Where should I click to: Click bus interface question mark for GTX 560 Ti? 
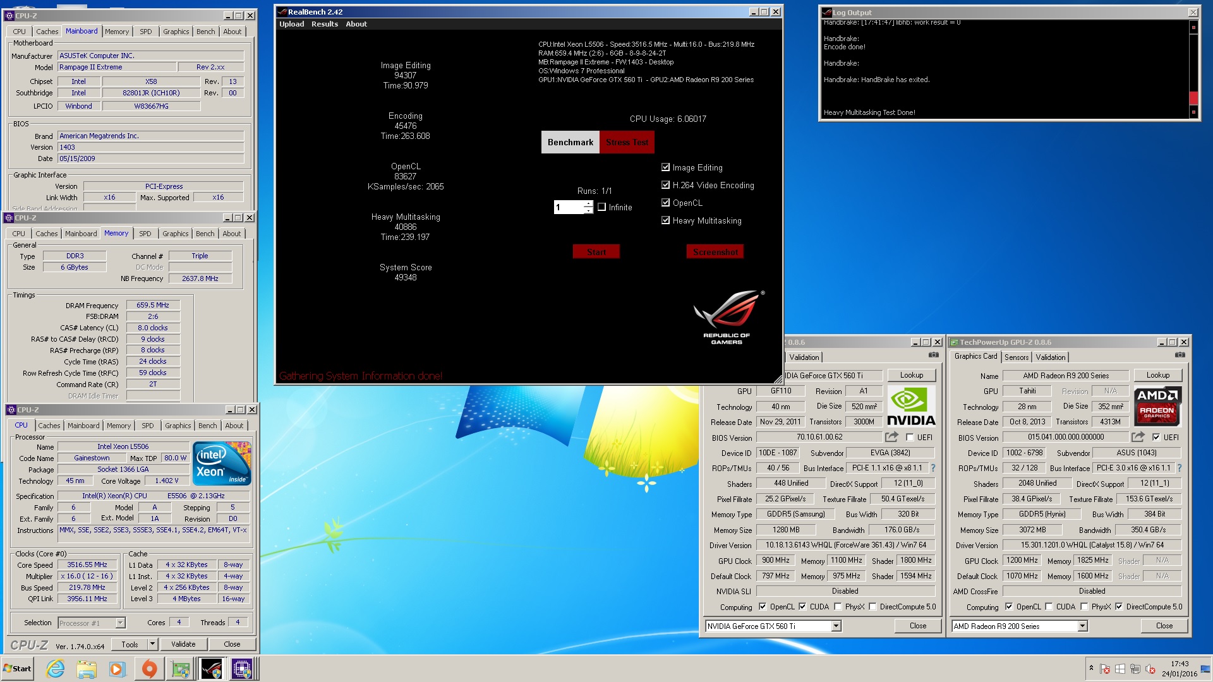[932, 468]
